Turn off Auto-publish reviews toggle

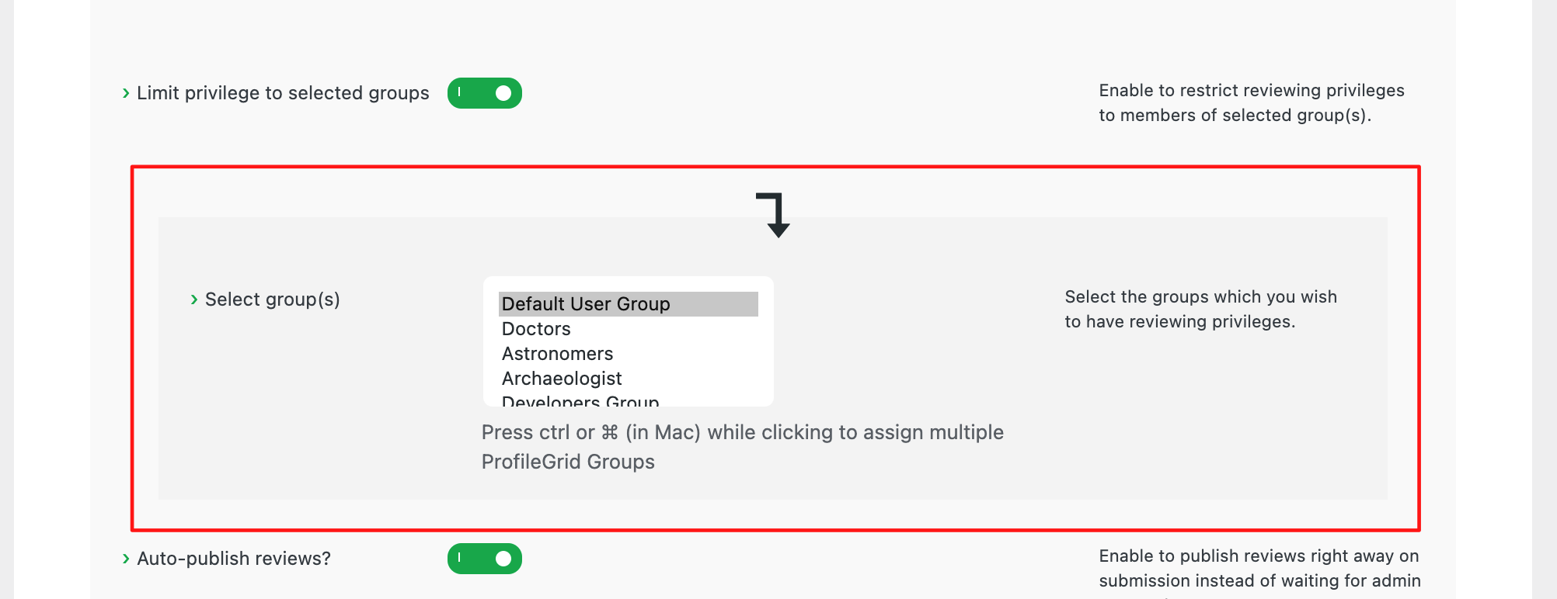485,559
